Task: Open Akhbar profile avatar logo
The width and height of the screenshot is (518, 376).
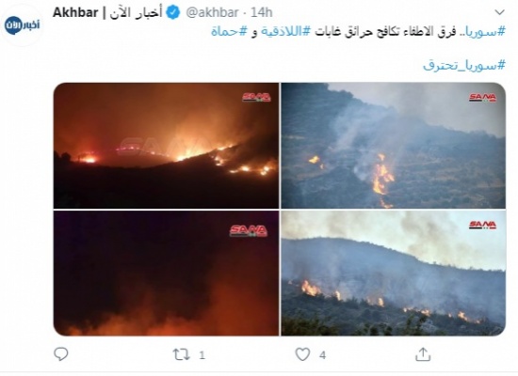Action: click(x=23, y=25)
